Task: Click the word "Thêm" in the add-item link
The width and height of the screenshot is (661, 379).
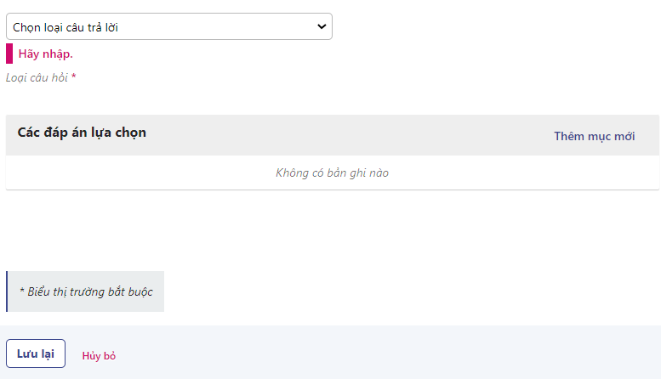Action: point(569,136)
